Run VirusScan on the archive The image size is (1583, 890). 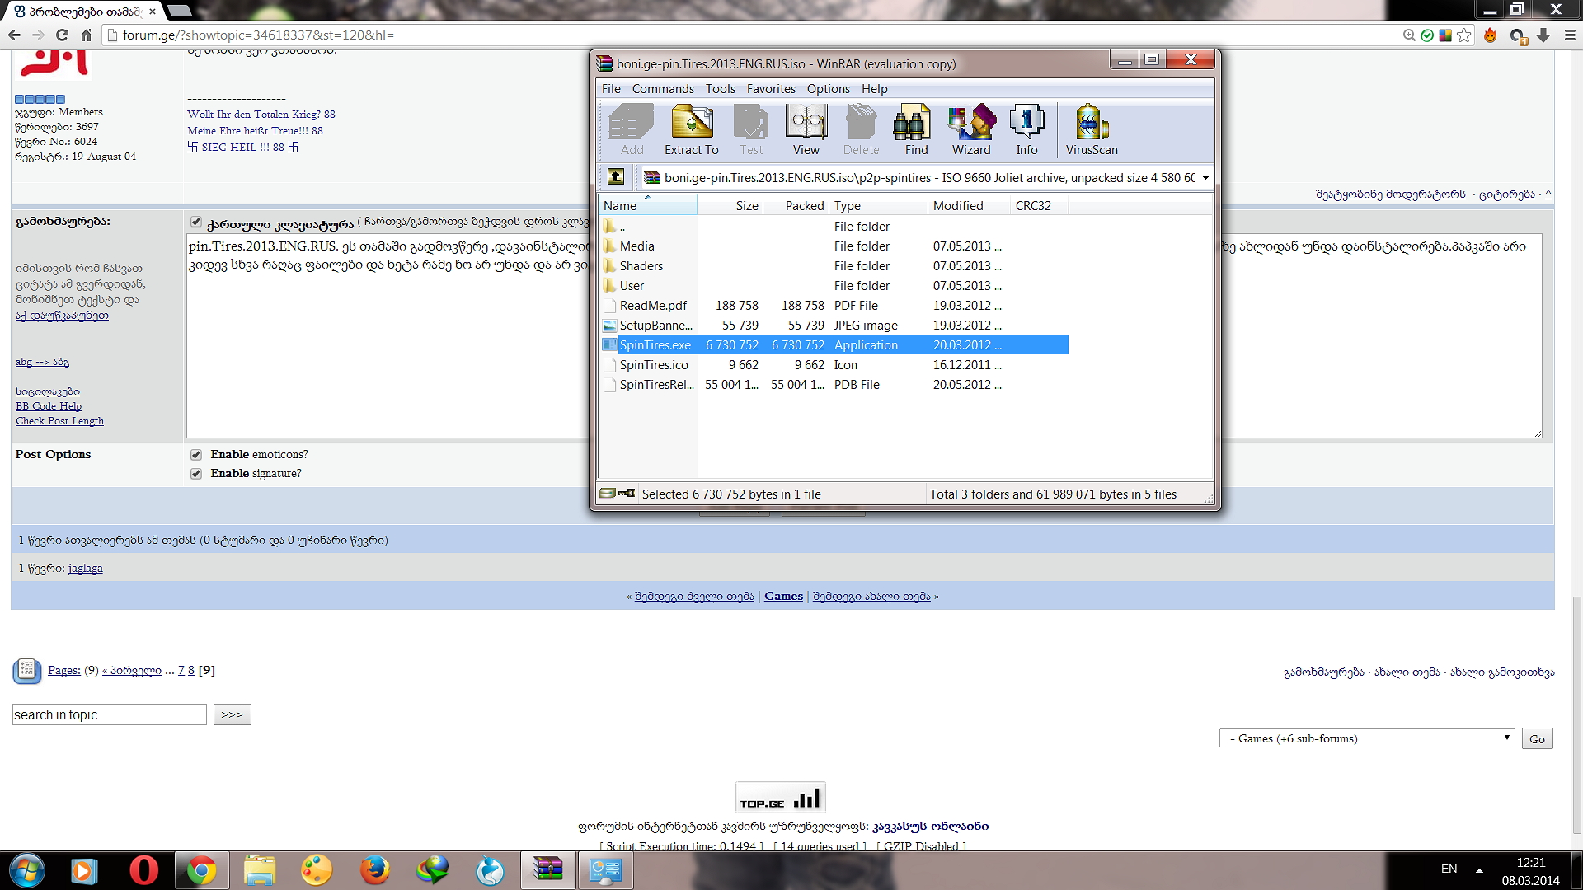[1091, 129]
